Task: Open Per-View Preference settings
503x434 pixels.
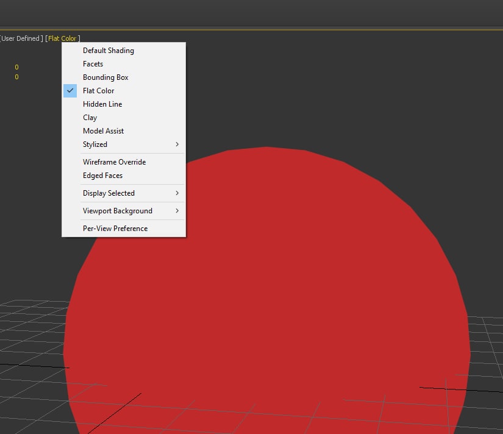Action: tap(124, 229)
